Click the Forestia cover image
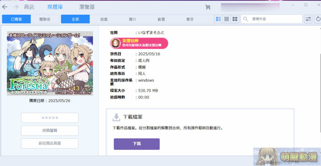The width and height of the screenshot is (321, 166). point(50,63)
